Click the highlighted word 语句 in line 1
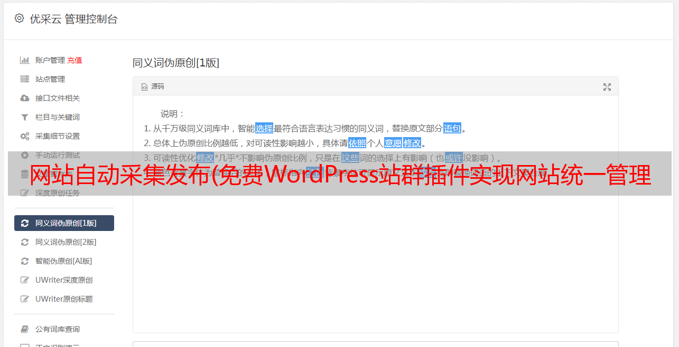This screenshot has width=679, height=347. (x=452, y=128)
